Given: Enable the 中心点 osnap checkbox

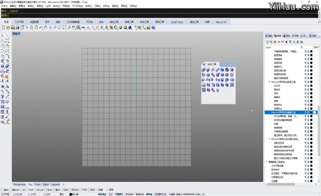Looking at the screenshot, I should click(x=36, y=190).
